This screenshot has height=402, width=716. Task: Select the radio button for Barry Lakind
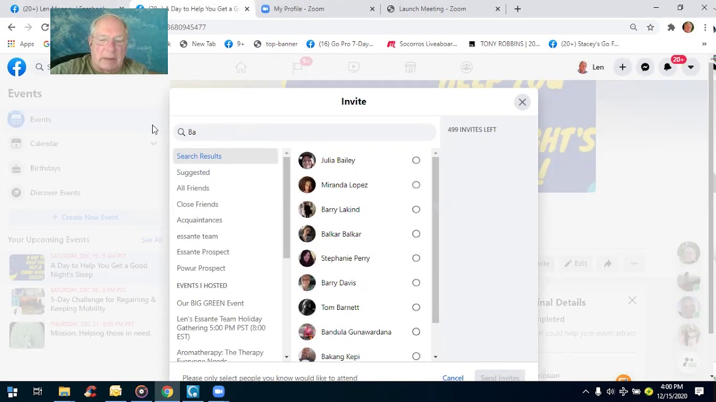416,209
